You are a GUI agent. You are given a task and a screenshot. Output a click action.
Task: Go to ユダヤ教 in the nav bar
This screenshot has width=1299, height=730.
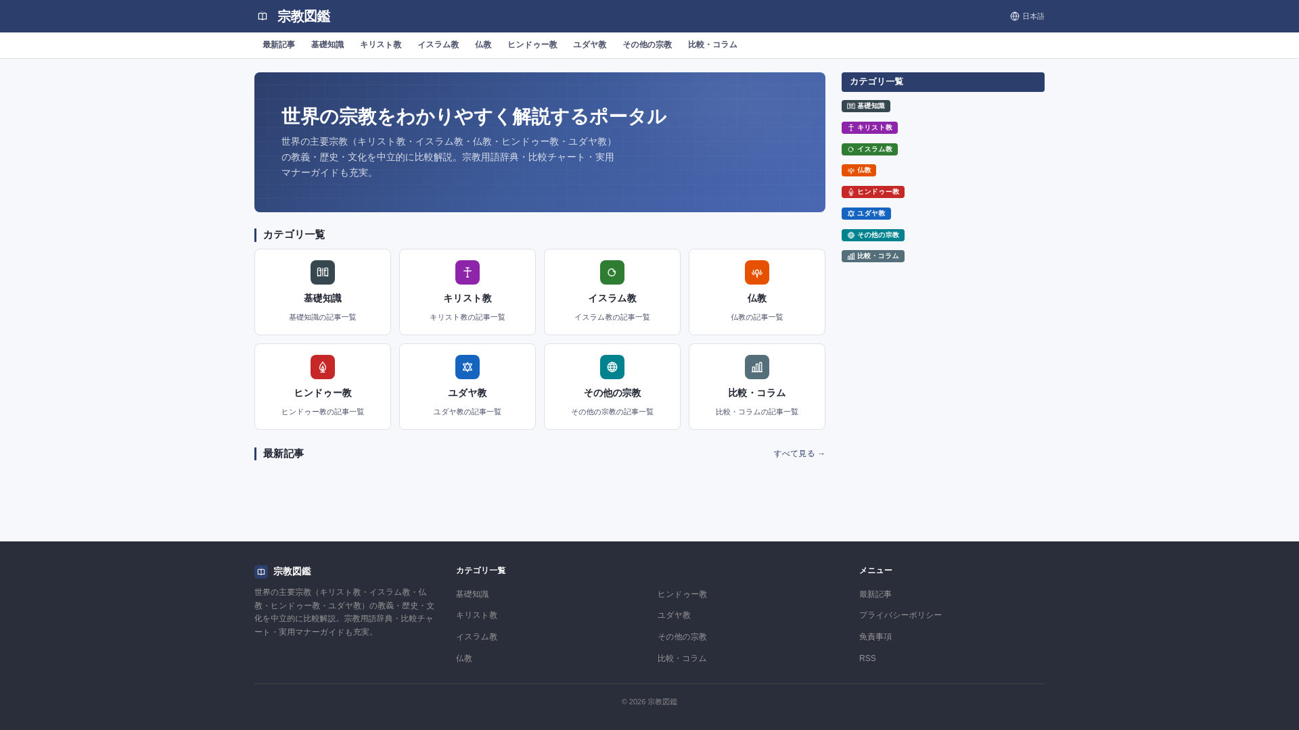[590, 45]
